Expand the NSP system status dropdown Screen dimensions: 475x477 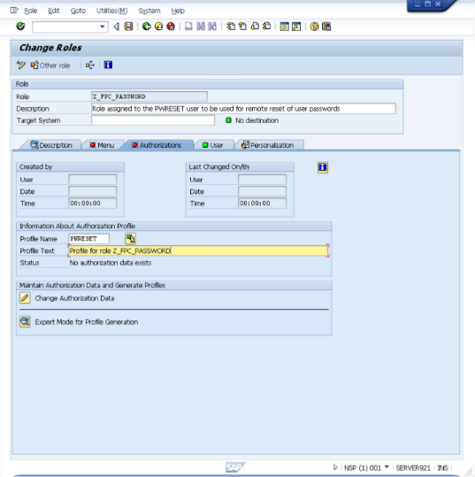387,466
